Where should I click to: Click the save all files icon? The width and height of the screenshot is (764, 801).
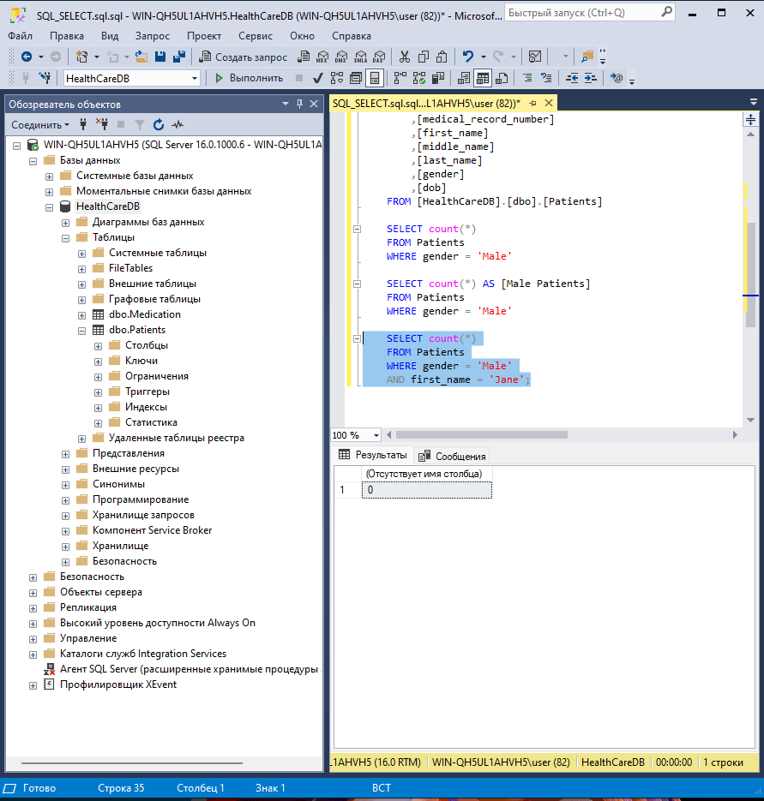[x=179, y=57]
